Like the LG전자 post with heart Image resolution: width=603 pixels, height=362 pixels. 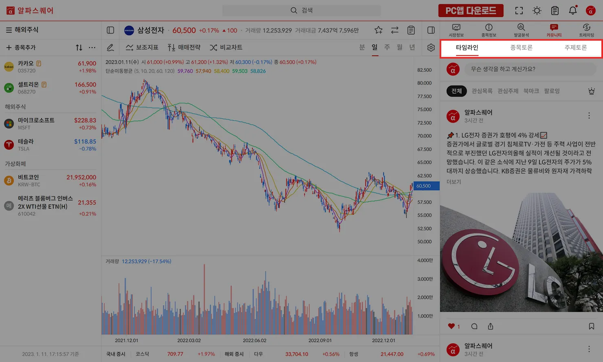(x=451, y=326)
